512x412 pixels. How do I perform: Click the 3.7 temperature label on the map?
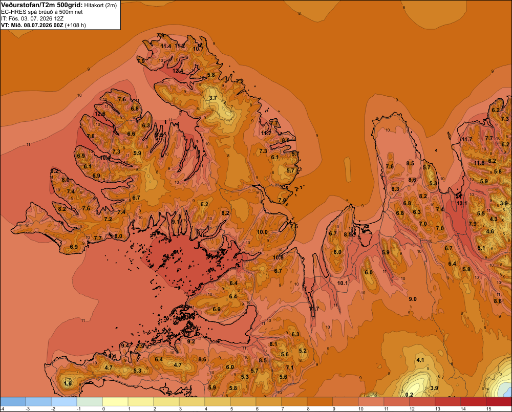[x=213, y=98]
